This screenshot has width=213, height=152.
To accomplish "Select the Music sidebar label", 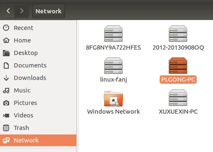I will [22, 90].
